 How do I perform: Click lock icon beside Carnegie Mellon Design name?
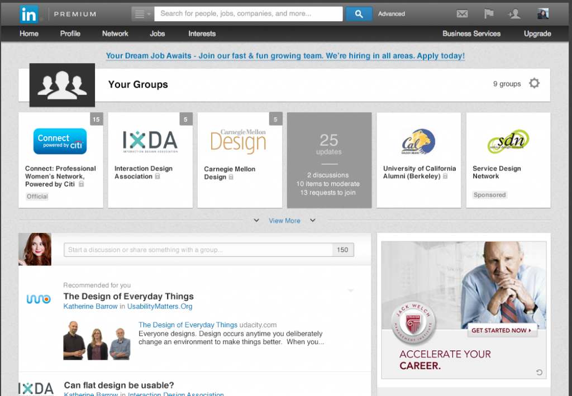click(x=231, y=177)
